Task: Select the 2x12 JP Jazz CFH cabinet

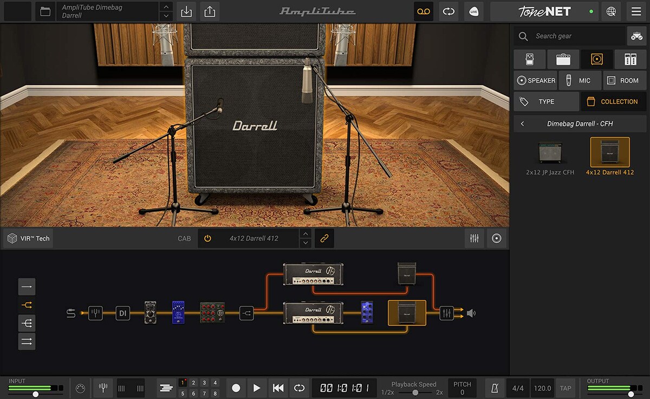Action: tap(550, 158)
